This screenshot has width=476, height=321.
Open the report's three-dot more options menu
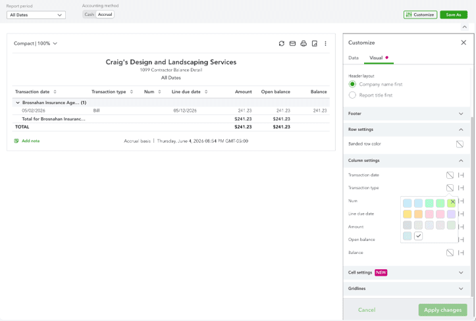pos(325,43)
